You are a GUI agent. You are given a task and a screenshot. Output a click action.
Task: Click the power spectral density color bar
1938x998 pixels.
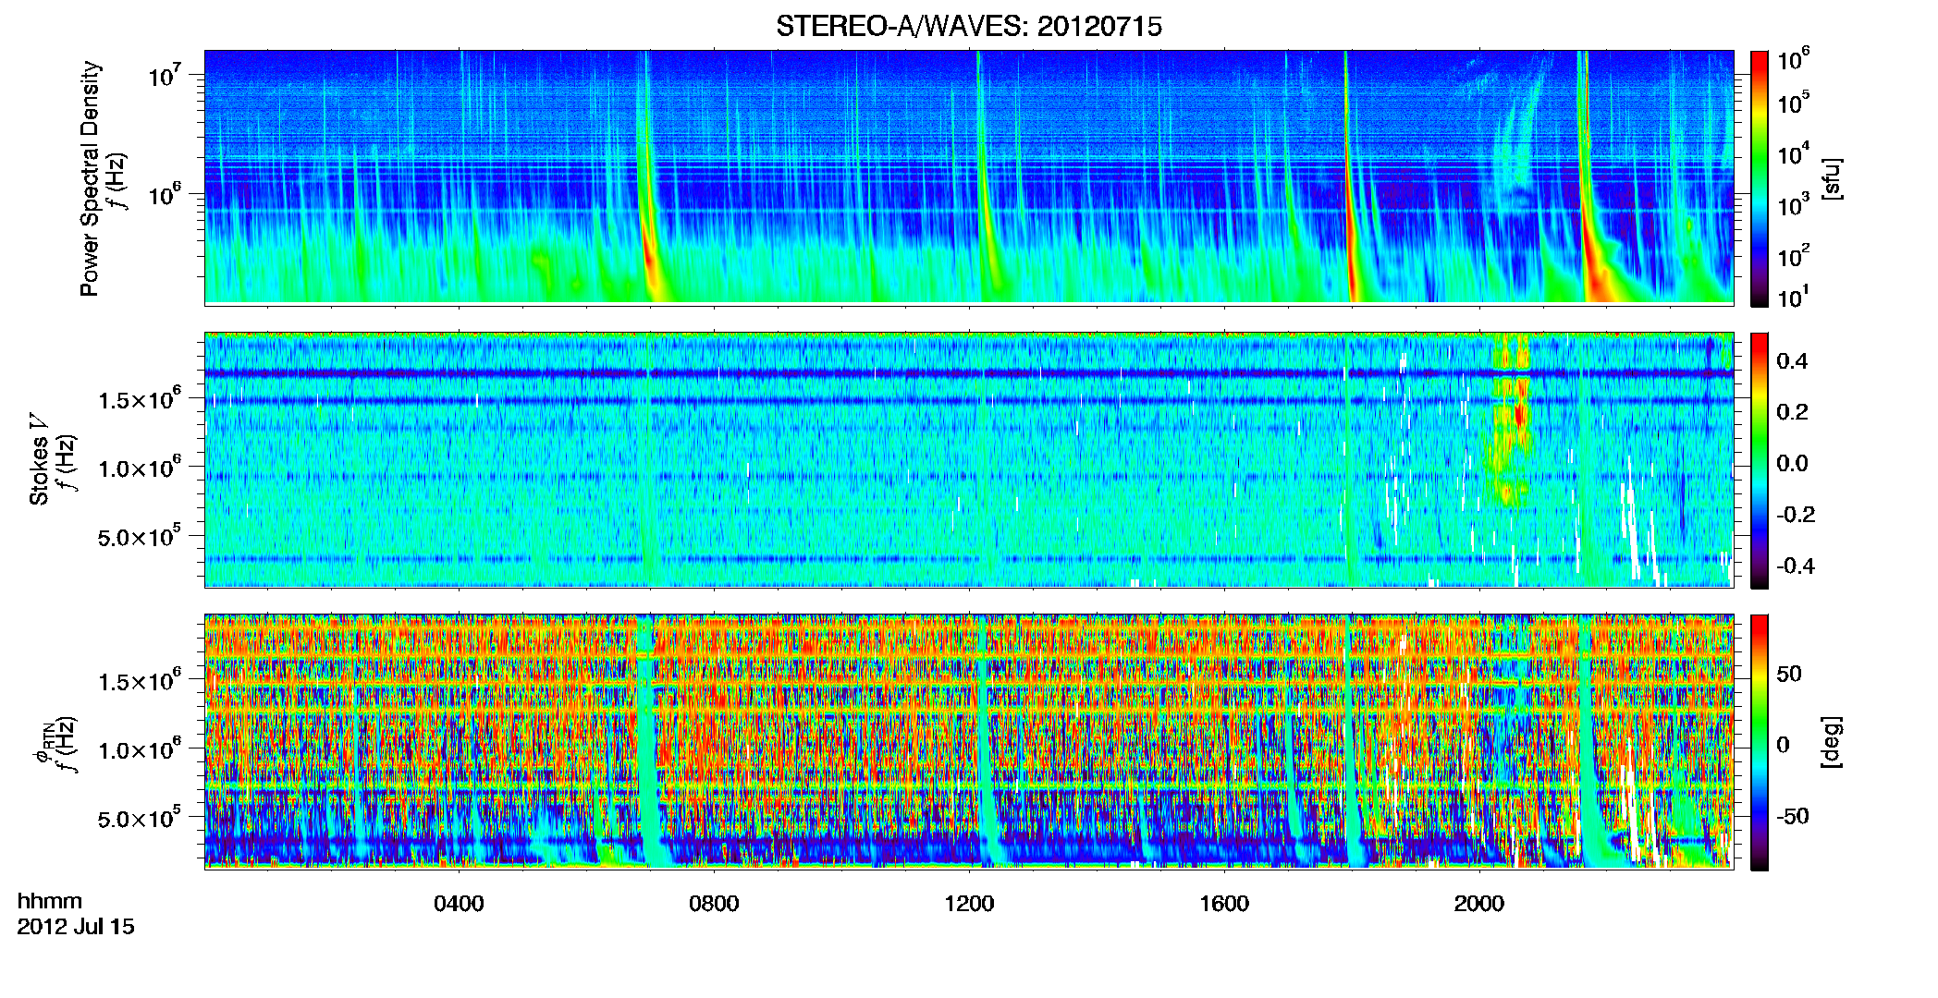tap(1760, 178)
